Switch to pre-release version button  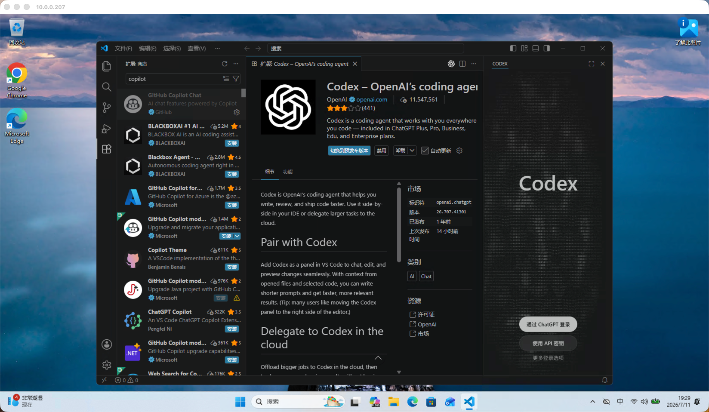point(349,151)
